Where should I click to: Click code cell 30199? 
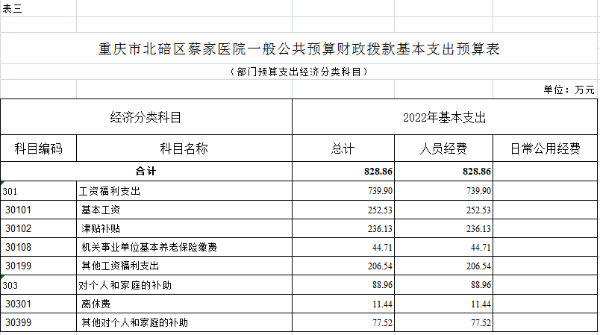click(x=38, y=266)
